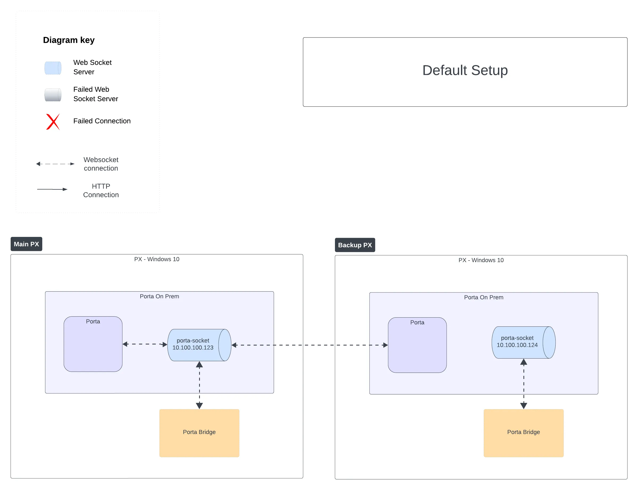The image size is (638, 490).
Task: Click the PX - Windows 10 title in Main PX
Action: click(156, 259)
